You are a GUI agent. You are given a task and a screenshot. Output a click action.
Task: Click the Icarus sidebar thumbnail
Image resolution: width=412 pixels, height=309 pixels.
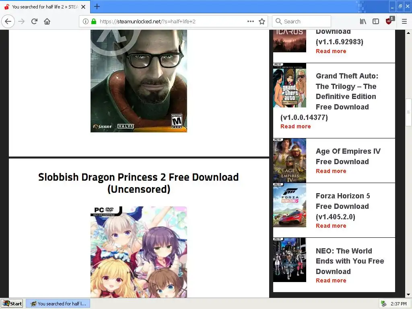pos(290,41)
